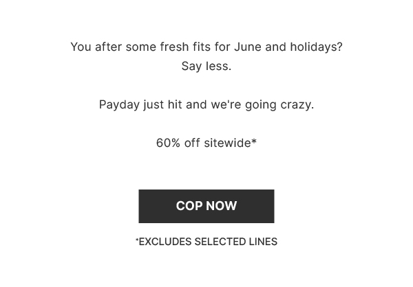Click the COP NOW button

click(206, 206)
